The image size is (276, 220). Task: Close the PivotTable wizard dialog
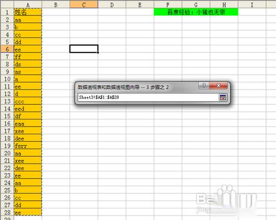(219, 86)
